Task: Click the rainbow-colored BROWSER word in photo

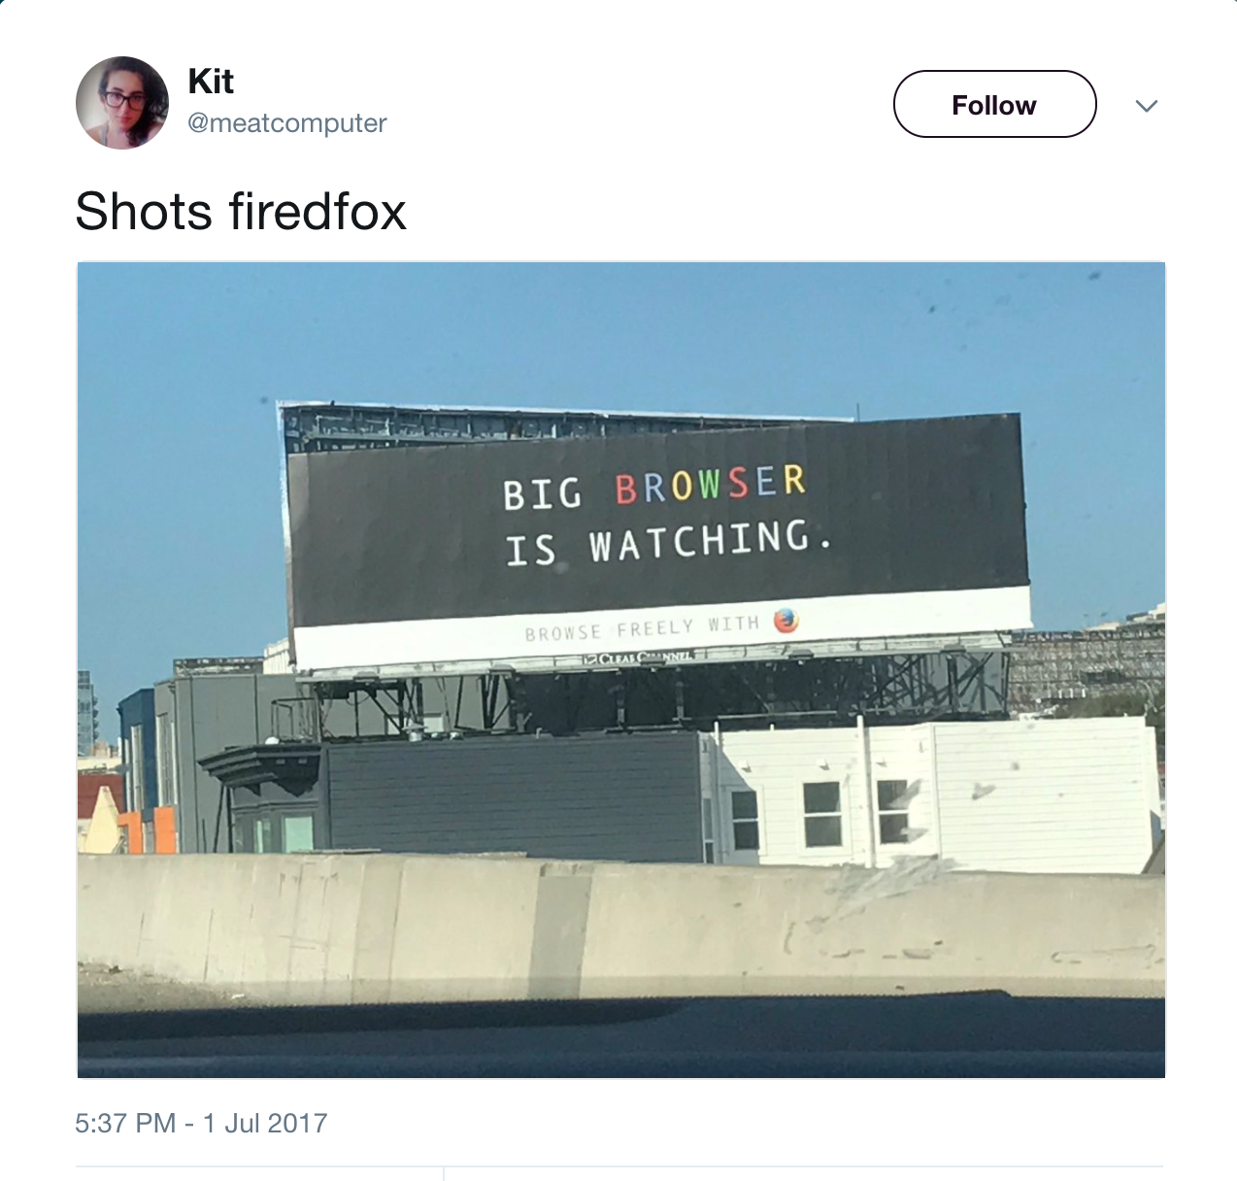Action: pyautogui.click(x=711, y=484)
